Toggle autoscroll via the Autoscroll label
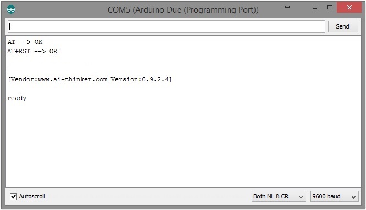Viewport: 366px width, 210px height. point(32,196)
